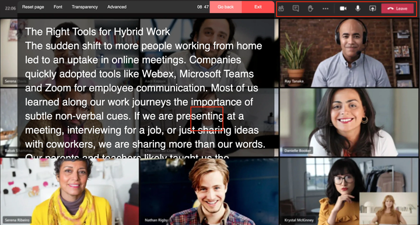Click the heading 'The Right Tools for Hybrid Work'
The width and height of the screenshot is (420, 225).
pos(97,32)
